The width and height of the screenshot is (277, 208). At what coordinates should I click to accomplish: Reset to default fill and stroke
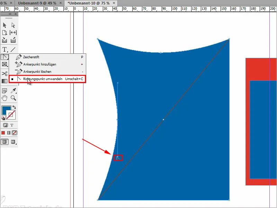pyautogui.click(x=3, y=118)
